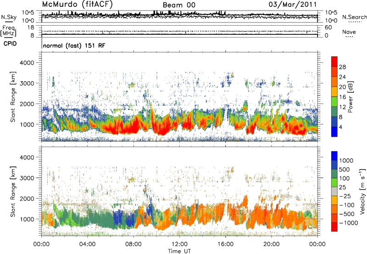Select the 'normal (fast) 151 RF' mode text
This screenshot has height=254, width=367.
coord(74,45)
